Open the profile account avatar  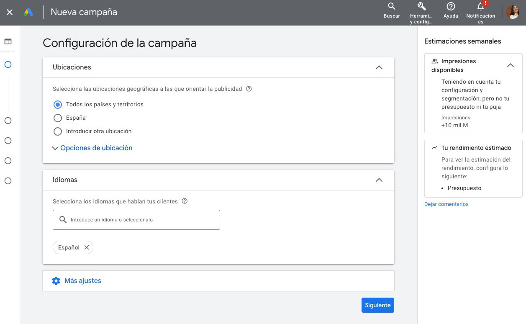point(513,12)
